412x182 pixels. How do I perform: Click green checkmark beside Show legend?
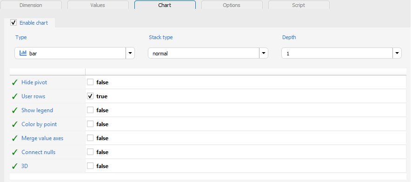tap(15, 110)
